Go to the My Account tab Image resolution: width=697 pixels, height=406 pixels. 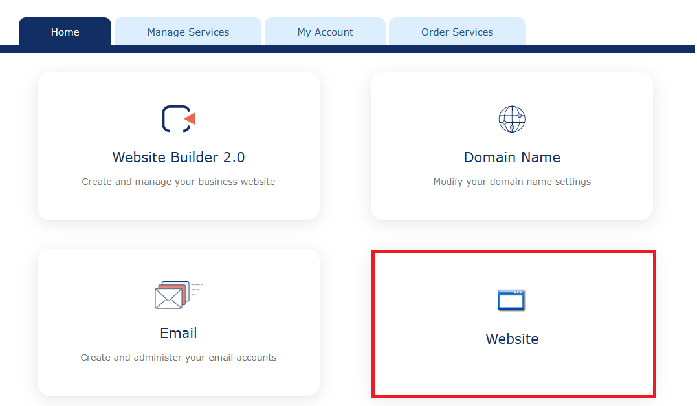325,32
